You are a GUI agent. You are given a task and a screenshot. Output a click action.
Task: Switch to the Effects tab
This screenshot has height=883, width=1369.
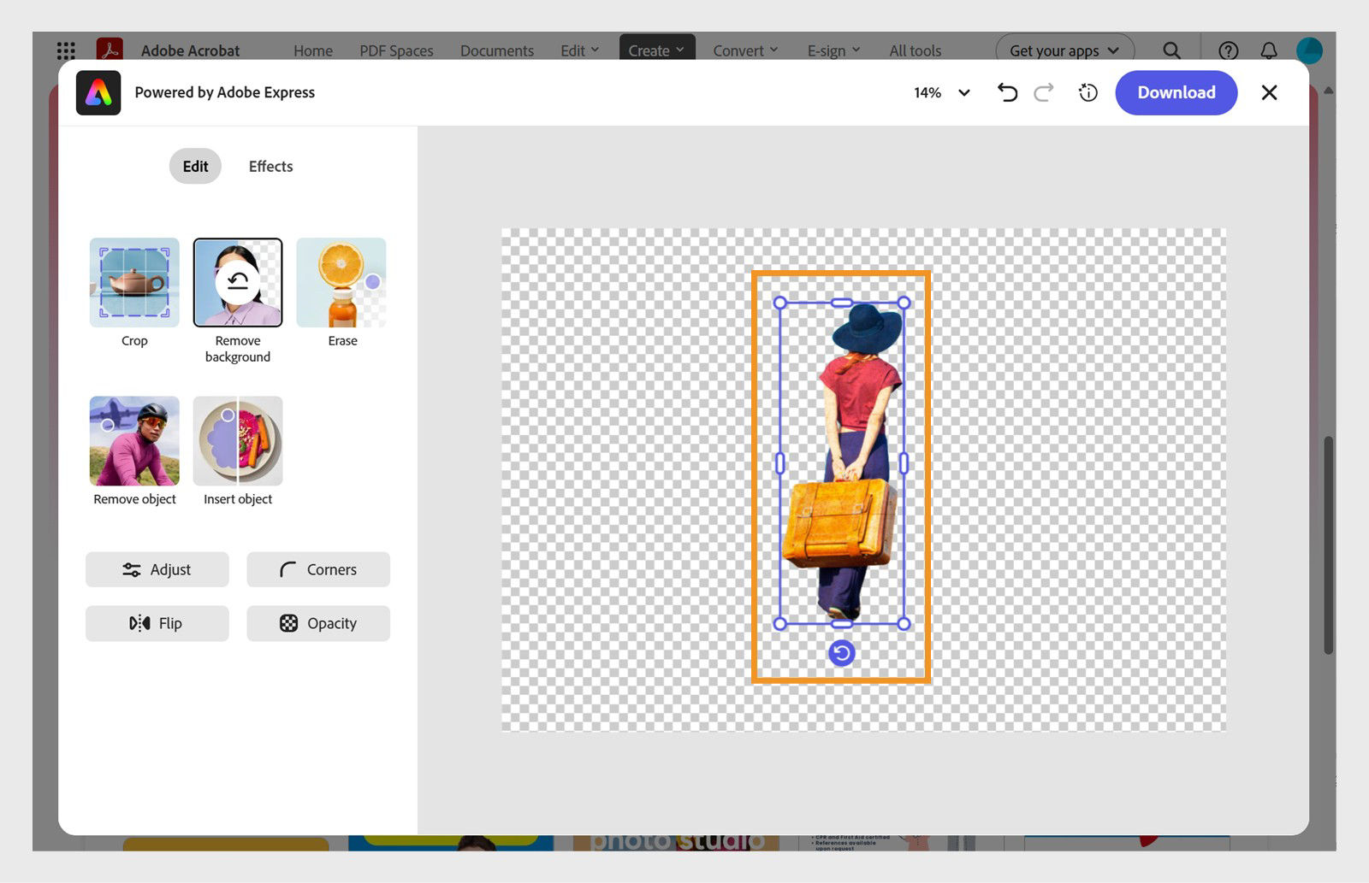pos(270,166)
